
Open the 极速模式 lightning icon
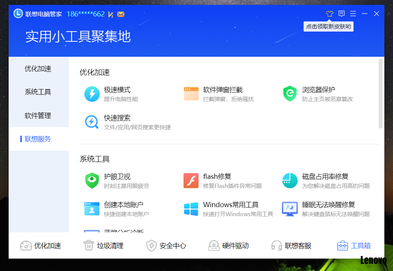pos(92,94)
